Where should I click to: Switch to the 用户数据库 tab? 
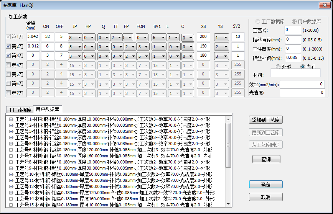click(x=47, y=110)
